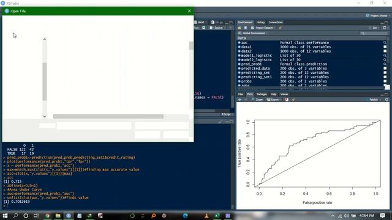
Task: Open the Source dropdown in editor
Action: (217, 28)
